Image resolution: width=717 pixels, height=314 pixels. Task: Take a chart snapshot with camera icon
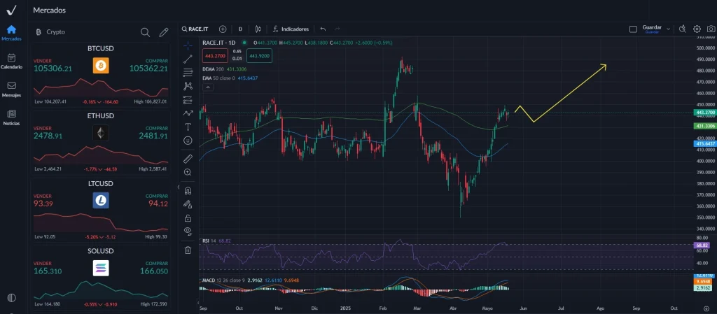[711, 29]
